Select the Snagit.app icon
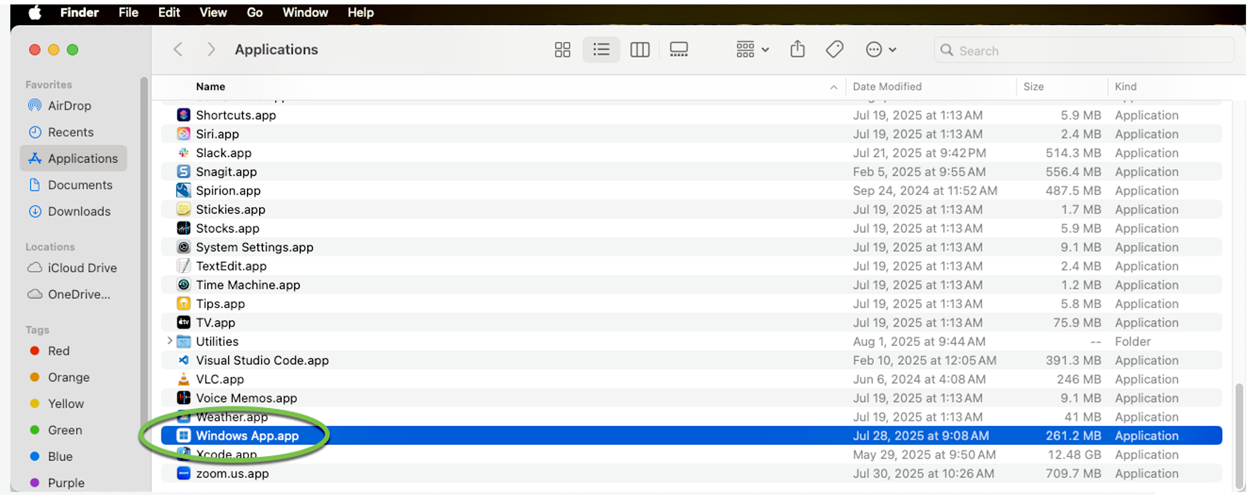The image size is (1260, 495). (x=184, y=171)
